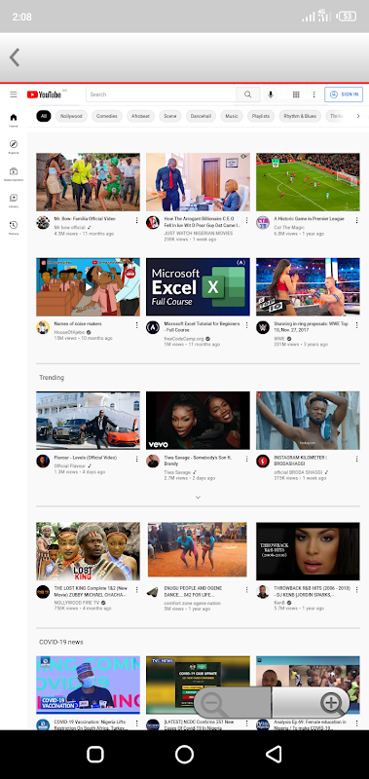Select the Music filter chip
369x779 pixels.
coord(232,116)
